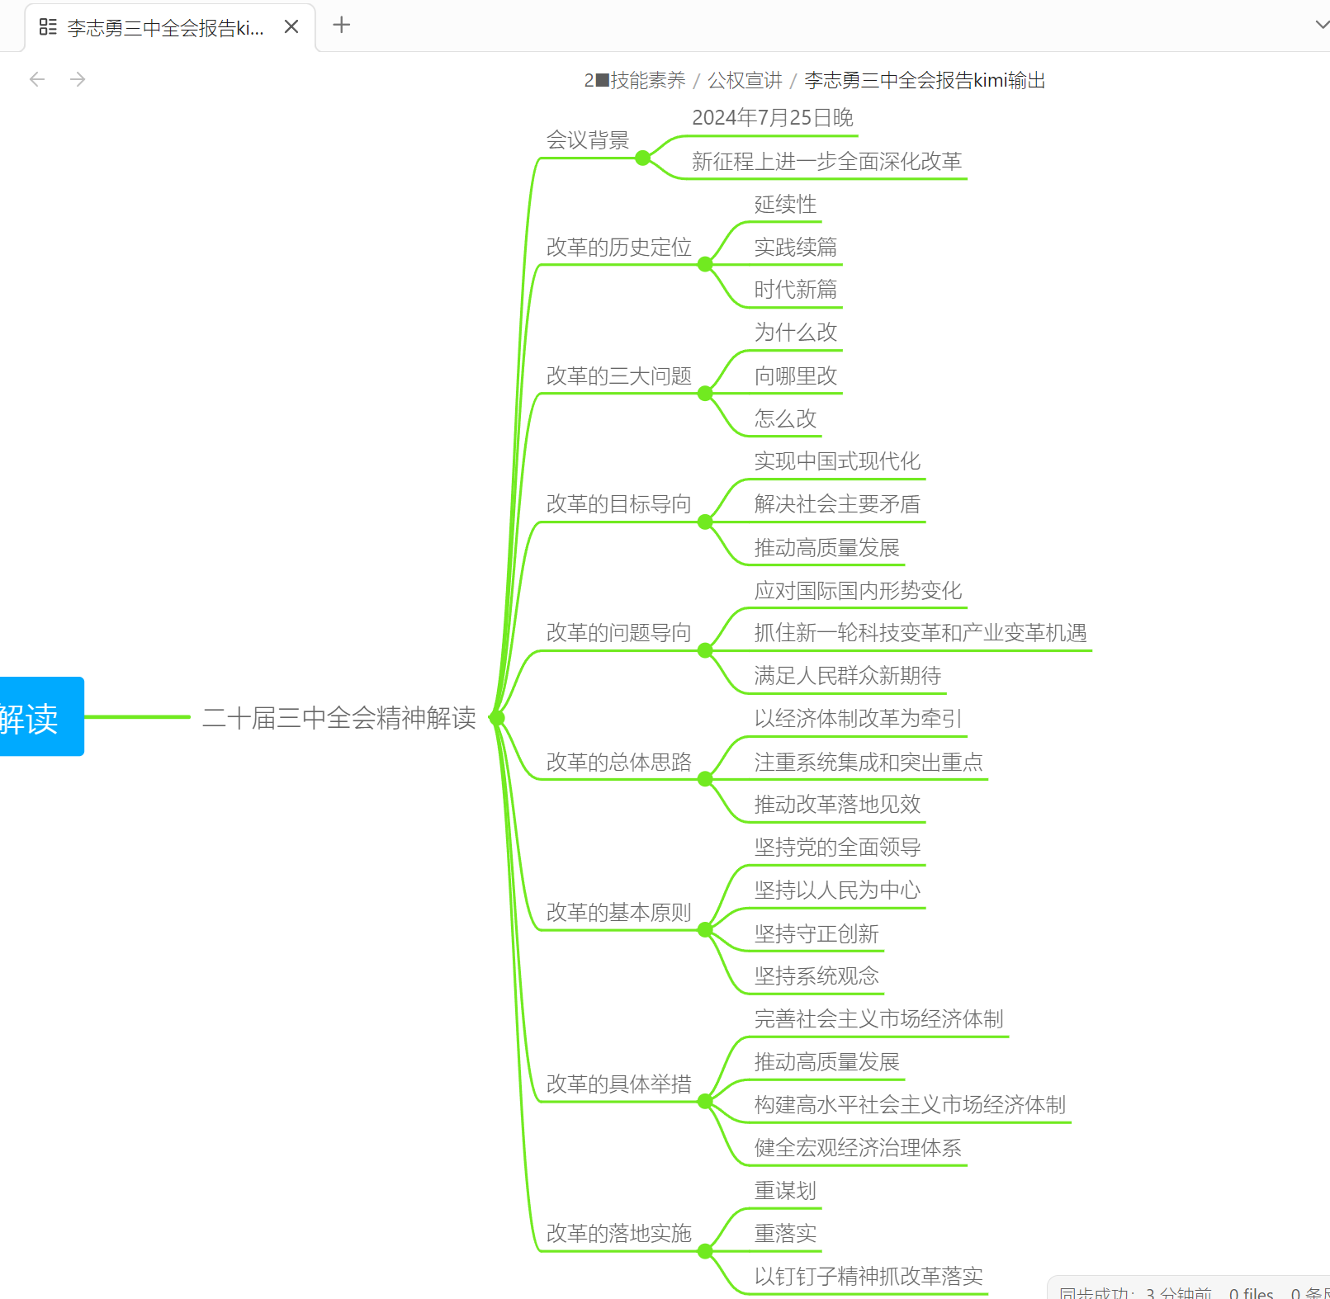
Task: Open a new tab with plus icon
Action: 341,26
